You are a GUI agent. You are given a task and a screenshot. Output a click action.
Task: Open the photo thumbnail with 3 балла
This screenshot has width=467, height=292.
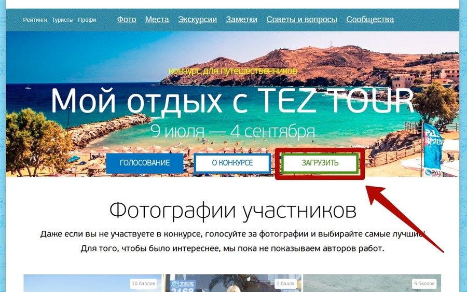pos(232,283)
